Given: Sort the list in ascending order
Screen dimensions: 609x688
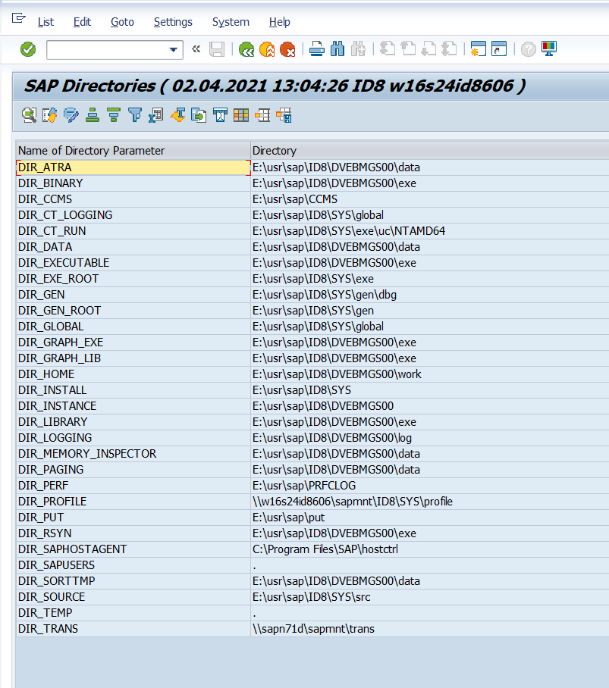Looking at the screenshot, I should point(93,115).
